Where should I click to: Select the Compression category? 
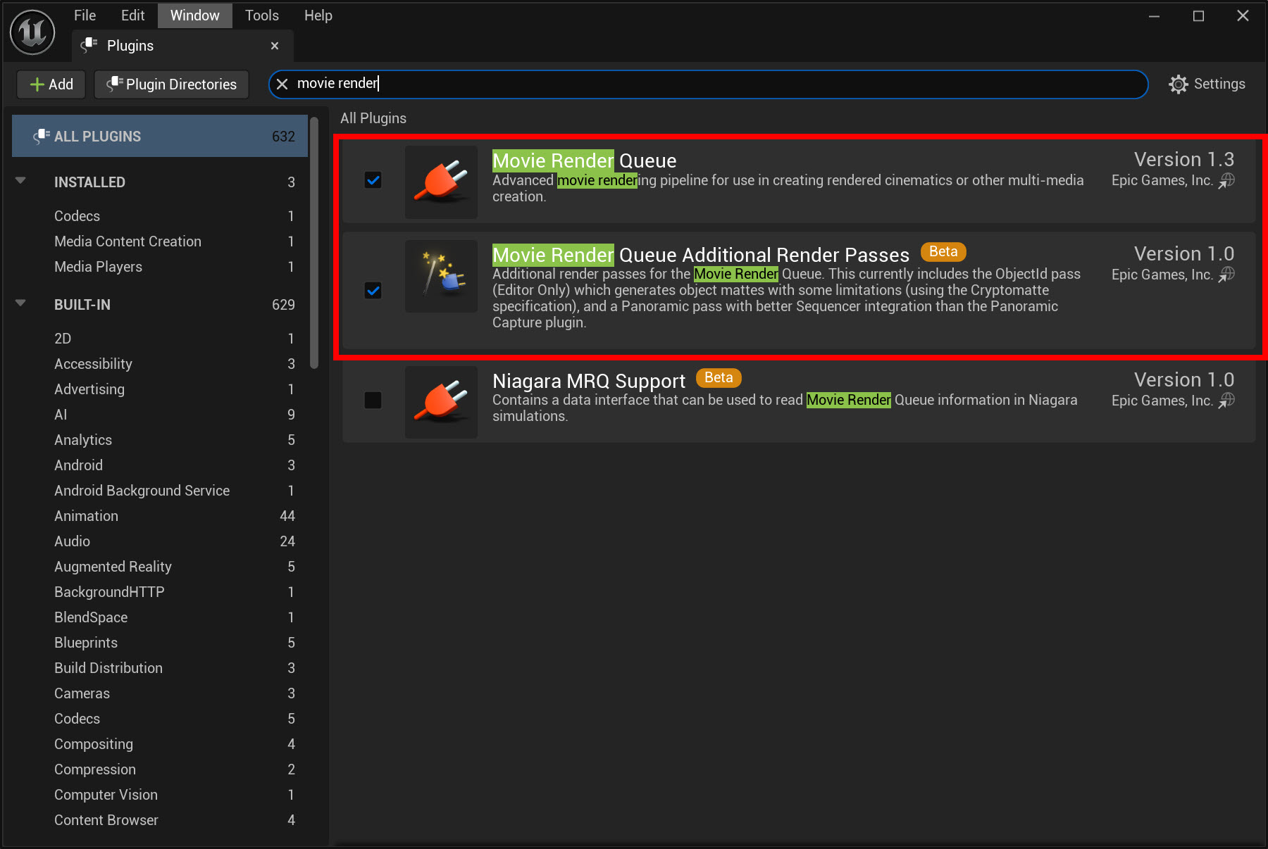tap(160, 769)
